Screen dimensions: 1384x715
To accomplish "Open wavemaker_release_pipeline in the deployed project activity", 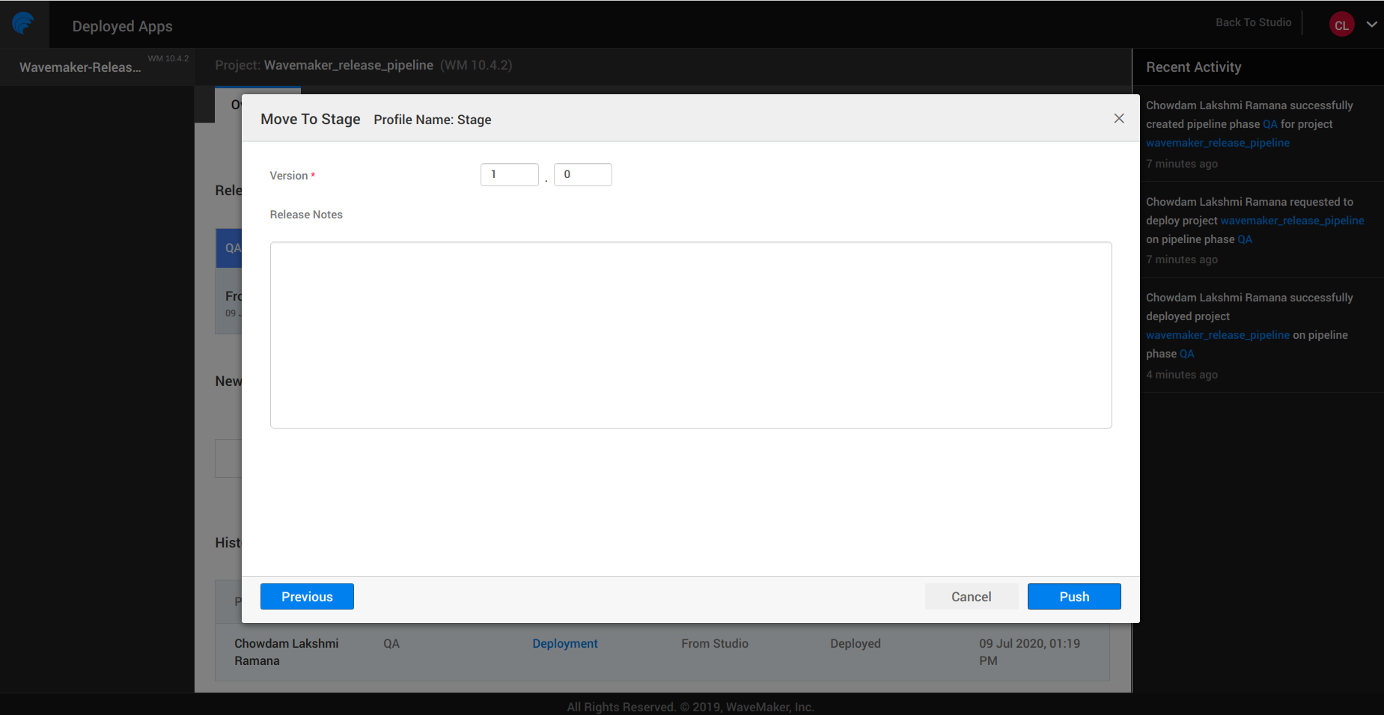I will 1217,334.
